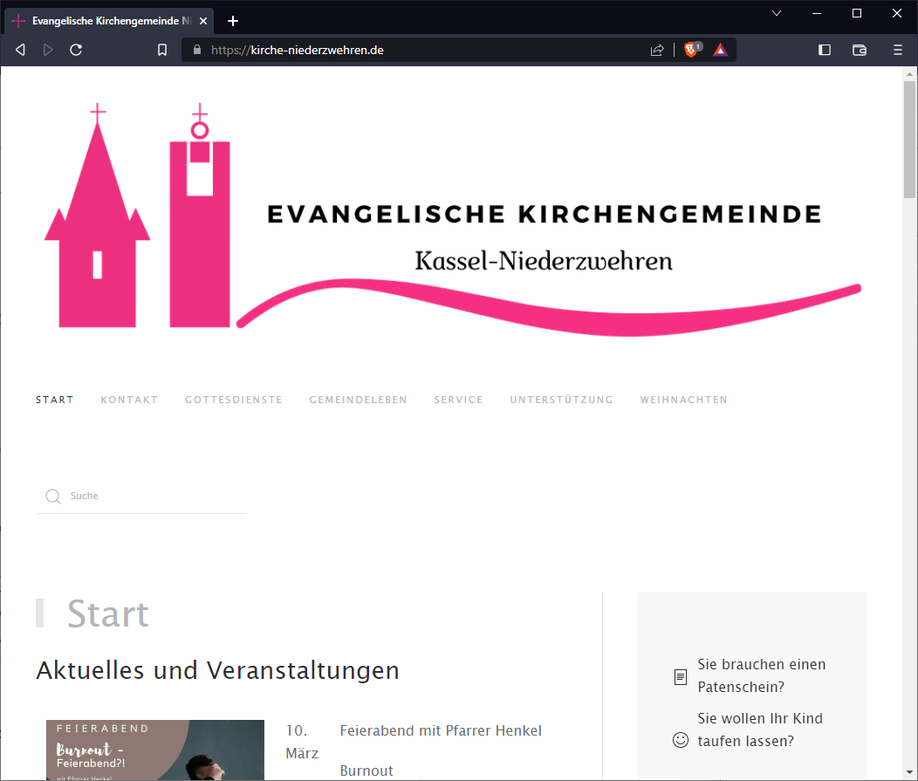Select the WEIHNACHTEN navigation entry
918x781 pixels.
[x=683, y=400]
